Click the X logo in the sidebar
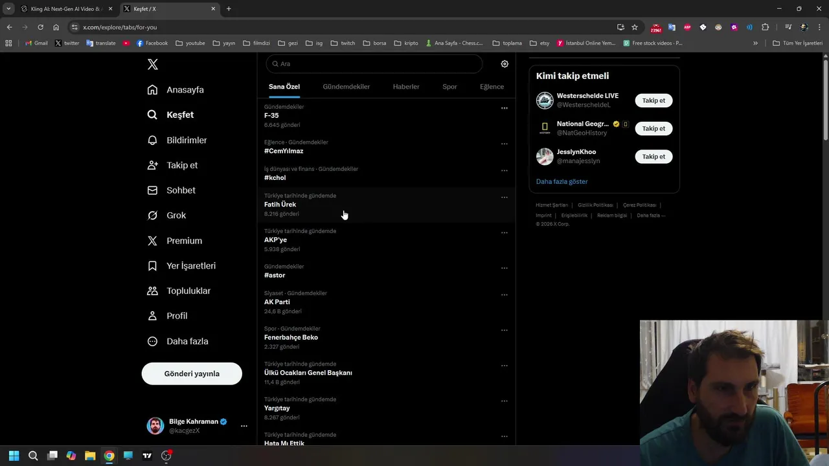 (x=153, y=64)
